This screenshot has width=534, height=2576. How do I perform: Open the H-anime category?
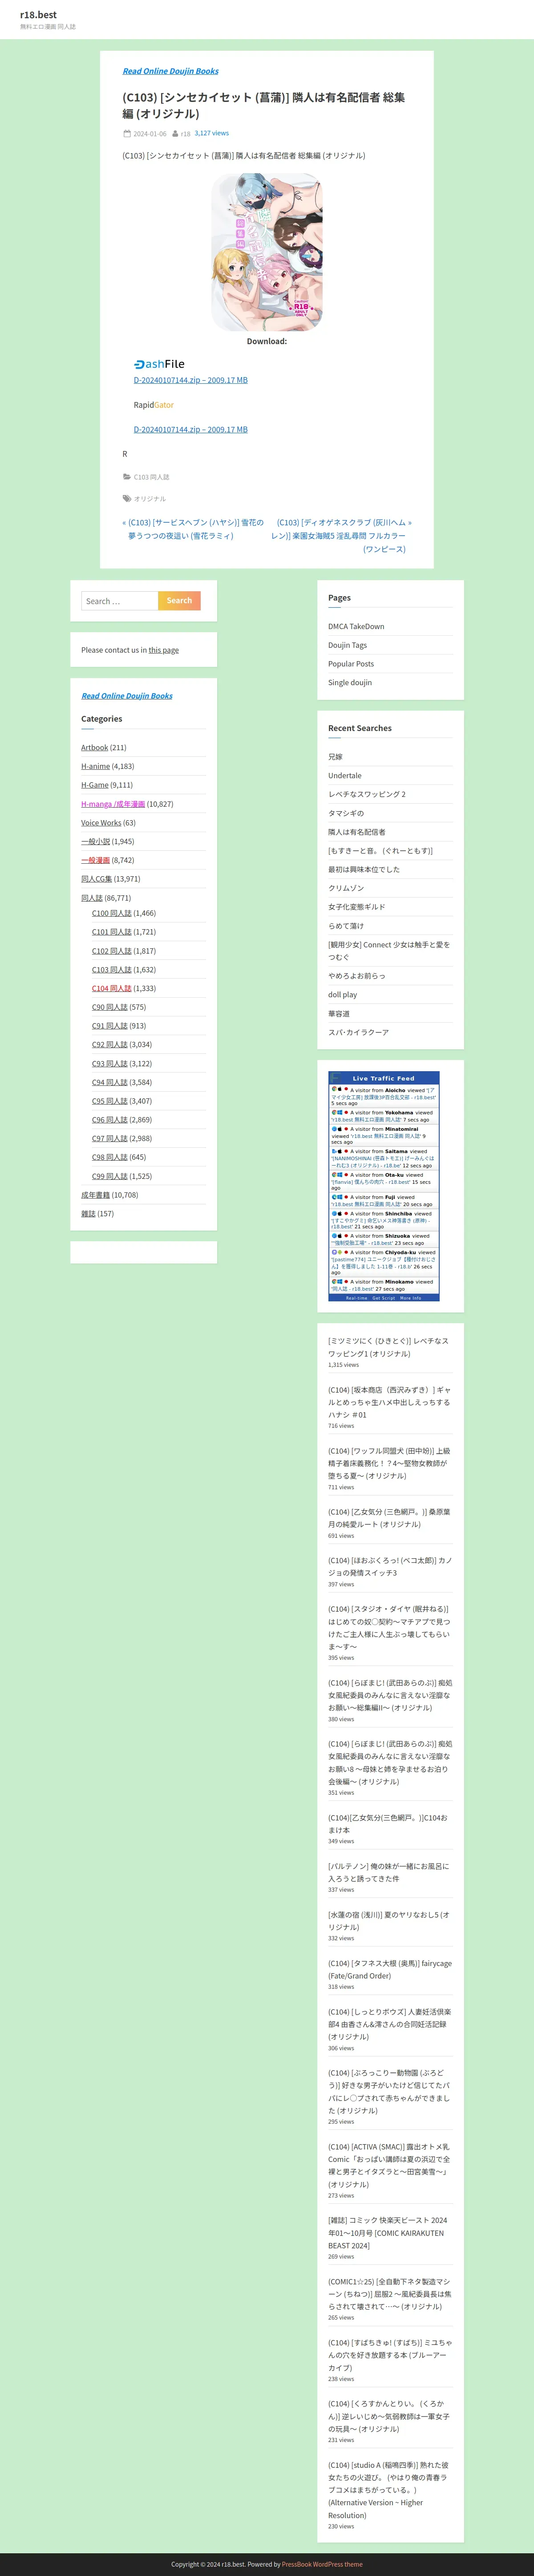(x=96, y=766)
